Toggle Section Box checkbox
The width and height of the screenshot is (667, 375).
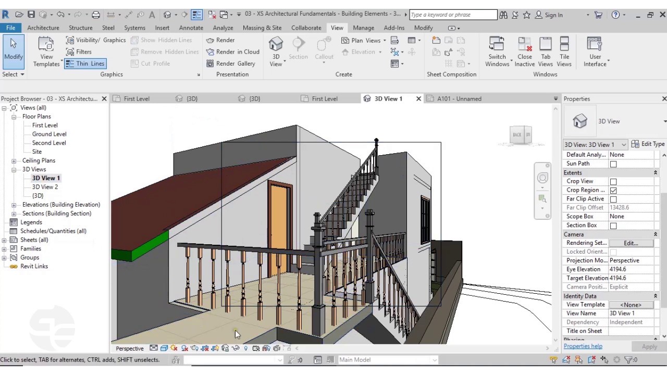(x=613, y=226)
